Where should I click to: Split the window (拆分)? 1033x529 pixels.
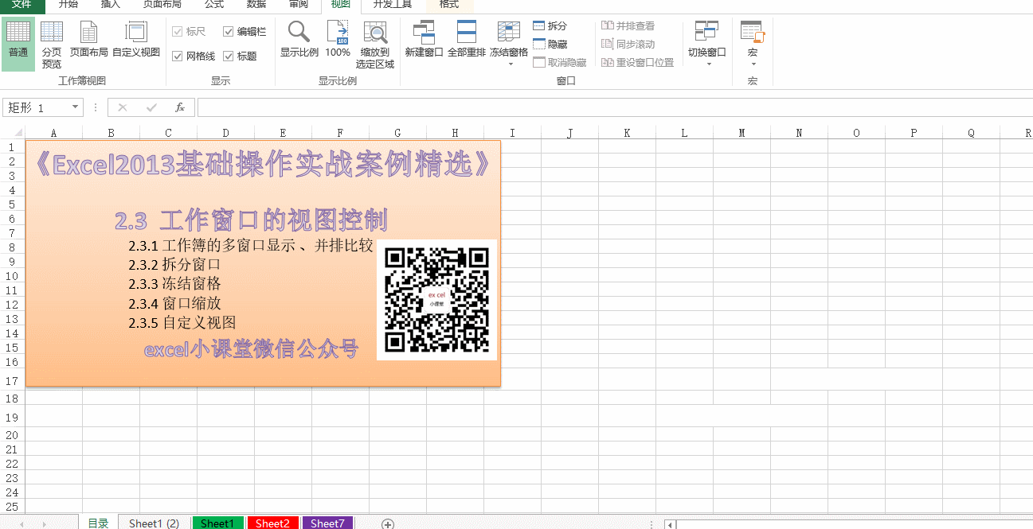[550, 26]
